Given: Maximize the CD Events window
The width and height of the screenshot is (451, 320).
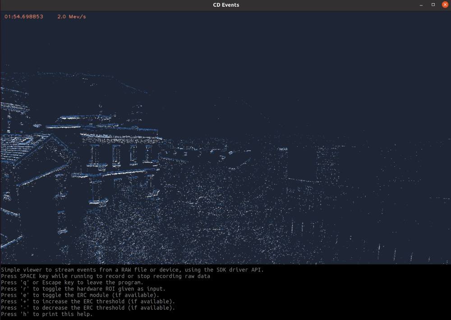Looking at the screenshot, I should click(x=433, y=5).
